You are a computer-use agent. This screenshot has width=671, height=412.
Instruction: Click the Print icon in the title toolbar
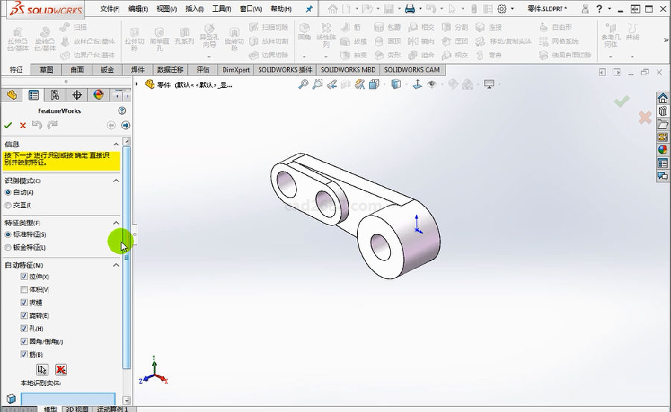pos(409,9)
